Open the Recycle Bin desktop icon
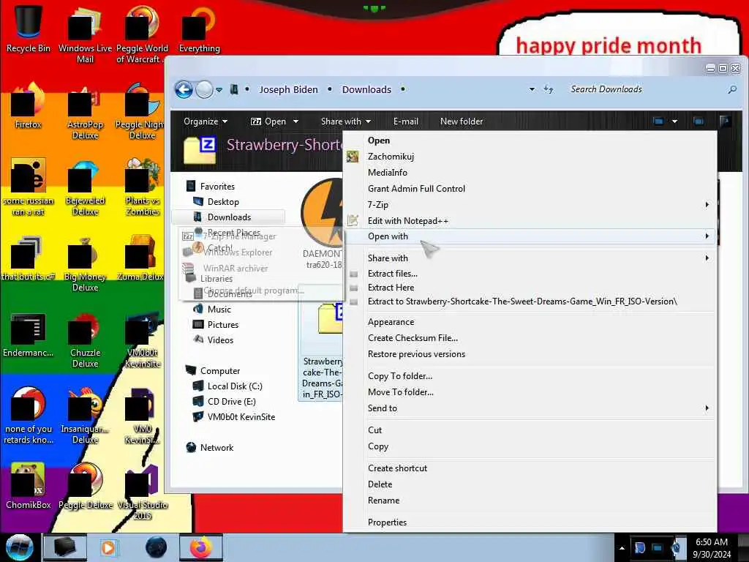 pos(29,29)
